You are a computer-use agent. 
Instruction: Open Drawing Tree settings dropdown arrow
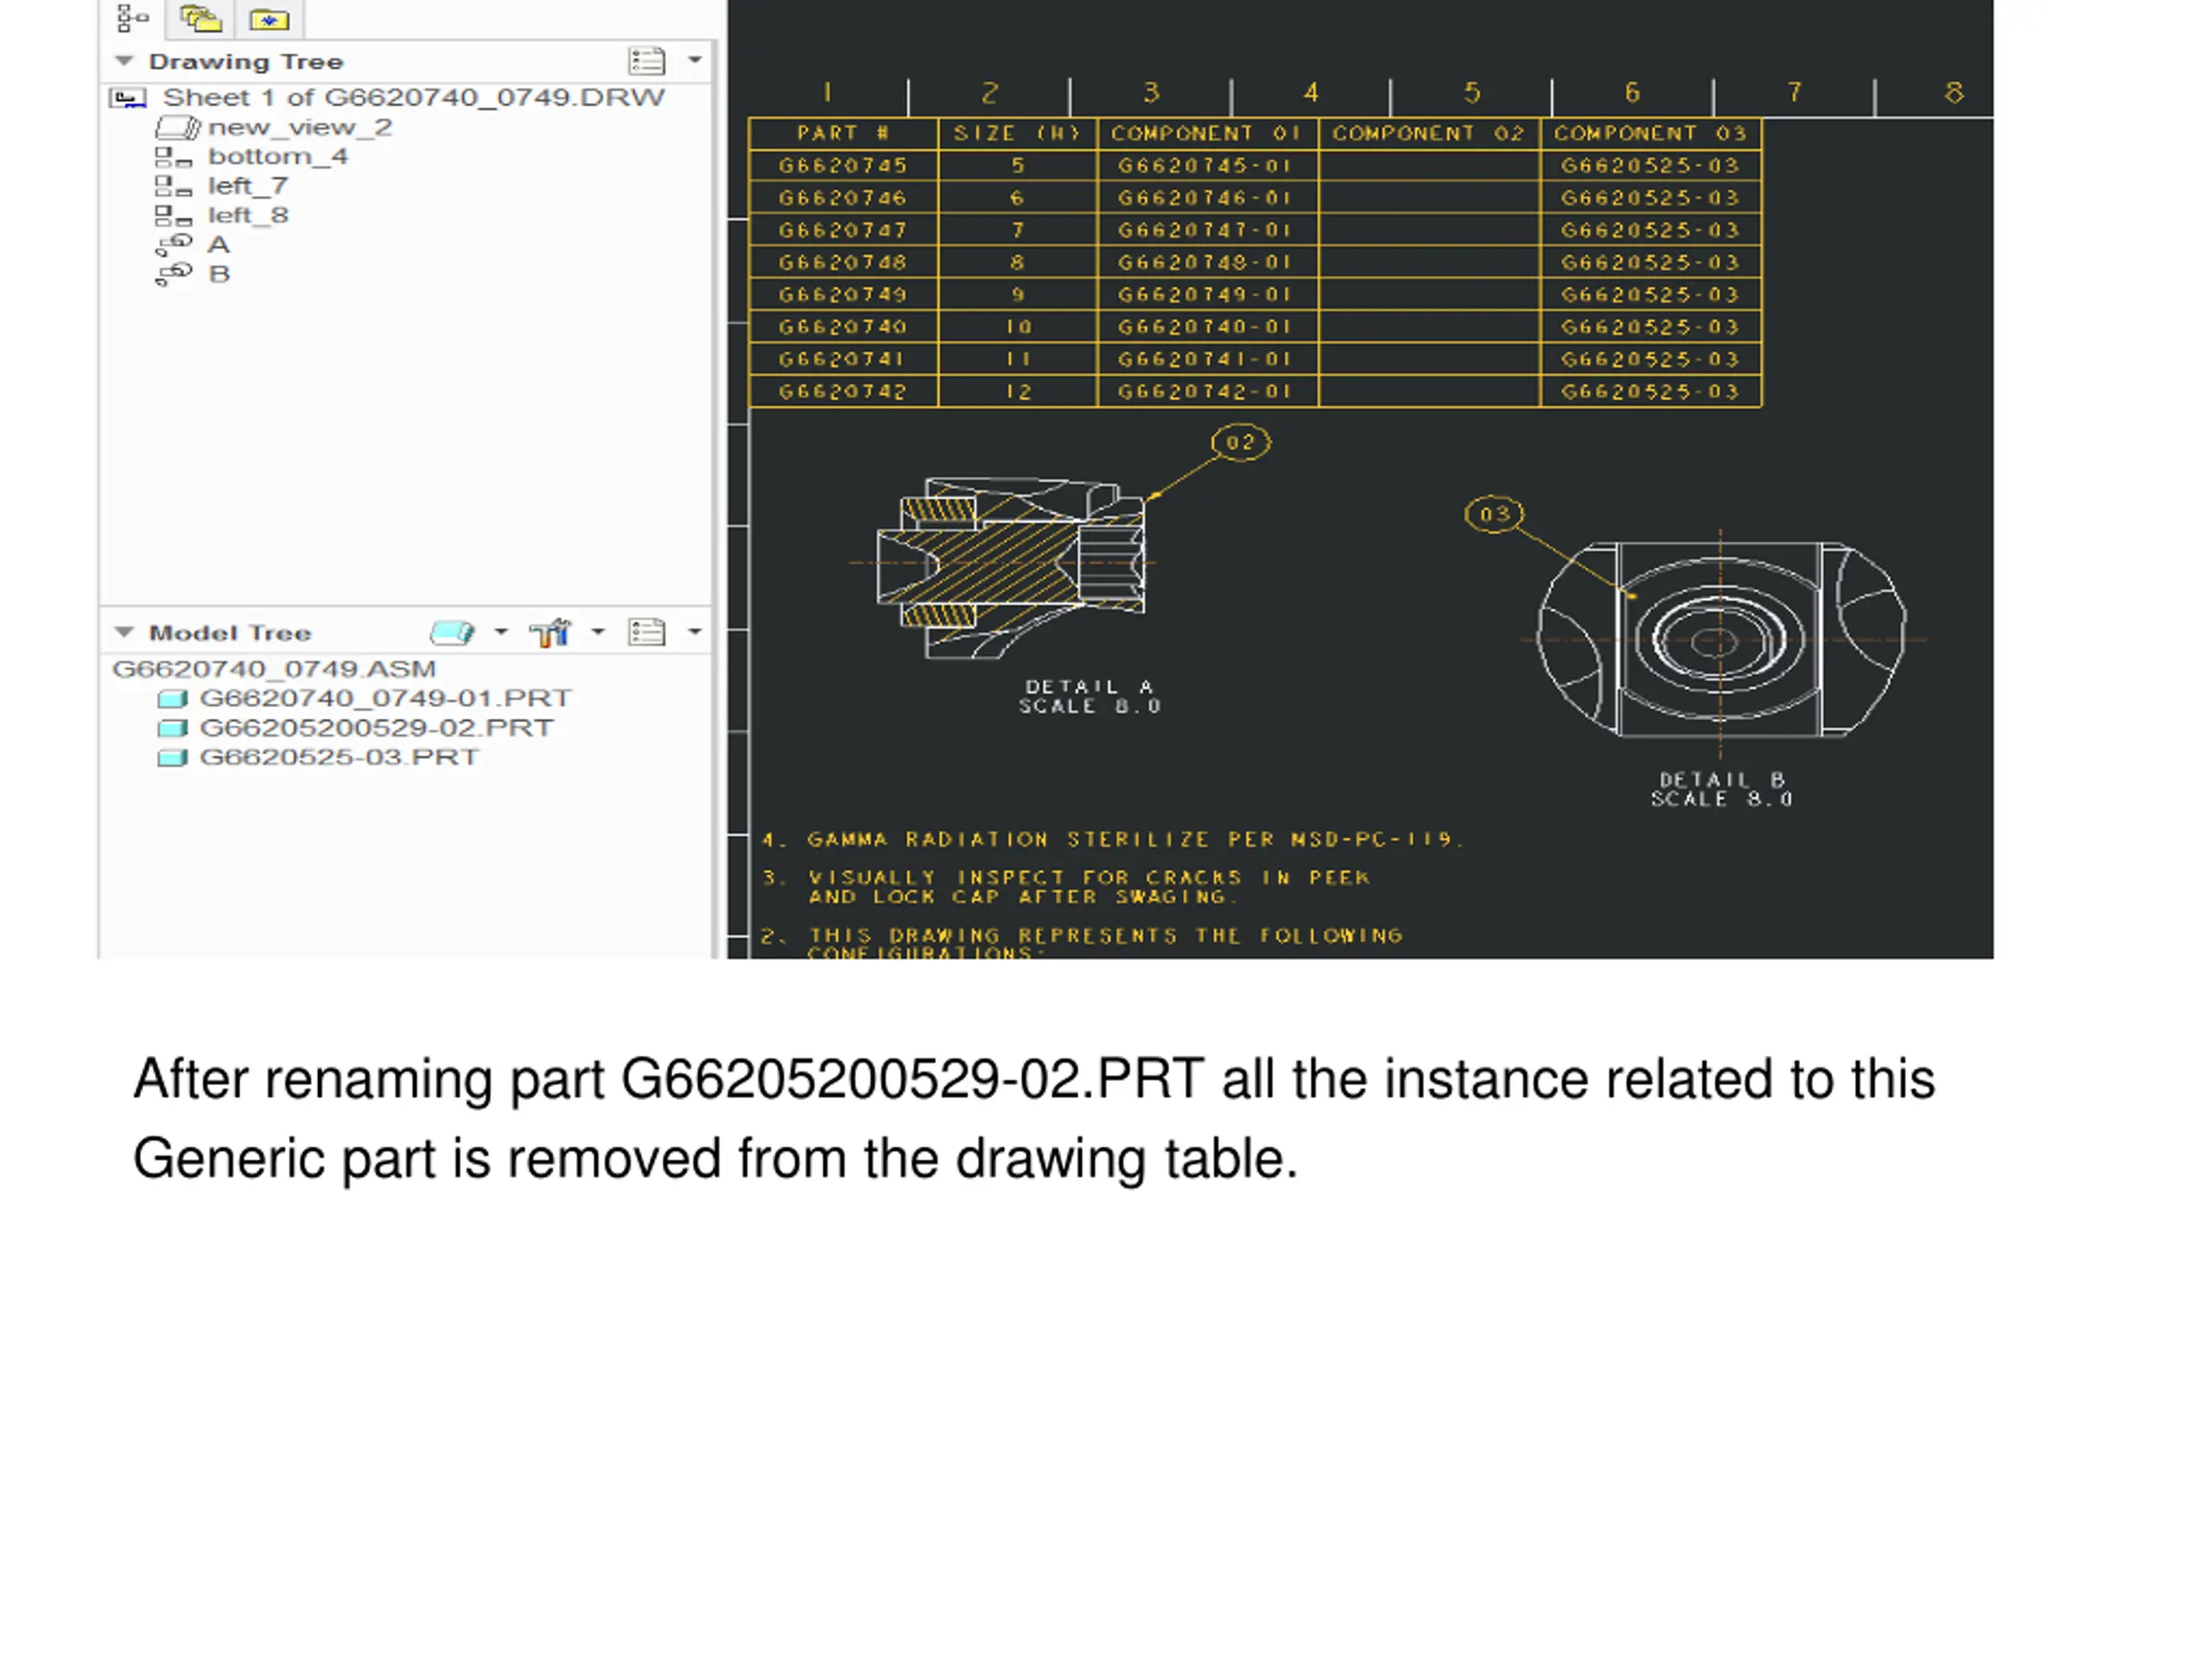695,60
